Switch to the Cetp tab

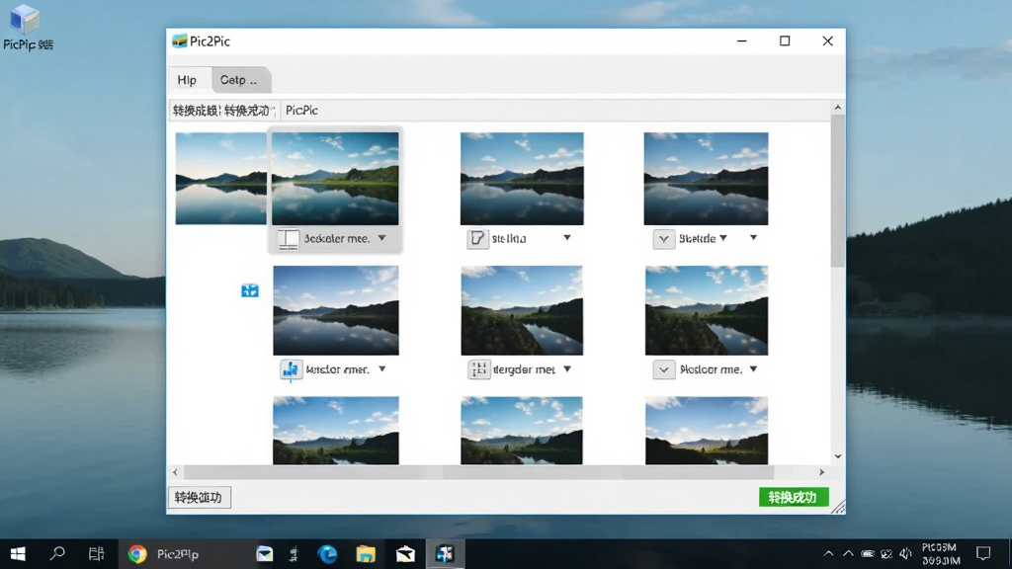click(240, 80)
